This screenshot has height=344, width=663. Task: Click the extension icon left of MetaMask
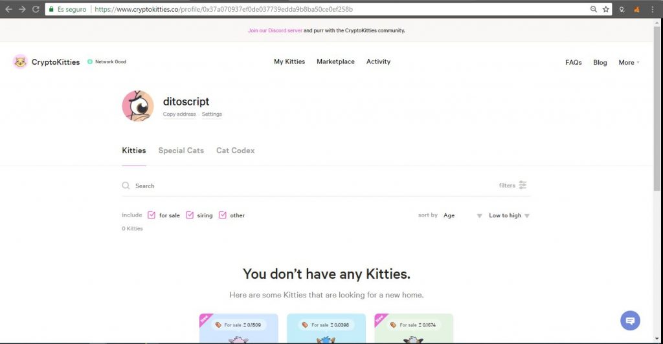(x=622, y=9)
